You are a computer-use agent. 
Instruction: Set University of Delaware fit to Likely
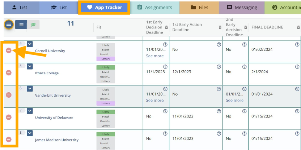[x=106, y=112]
